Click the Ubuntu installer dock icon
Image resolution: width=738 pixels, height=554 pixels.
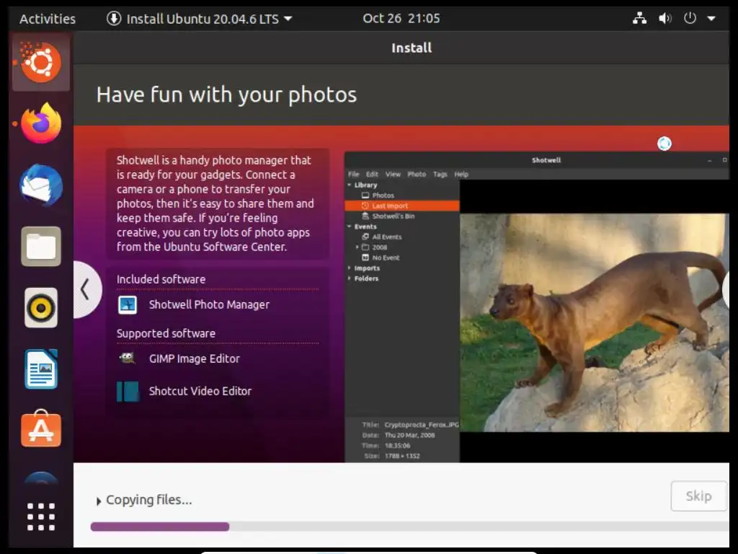pos(41,62)
